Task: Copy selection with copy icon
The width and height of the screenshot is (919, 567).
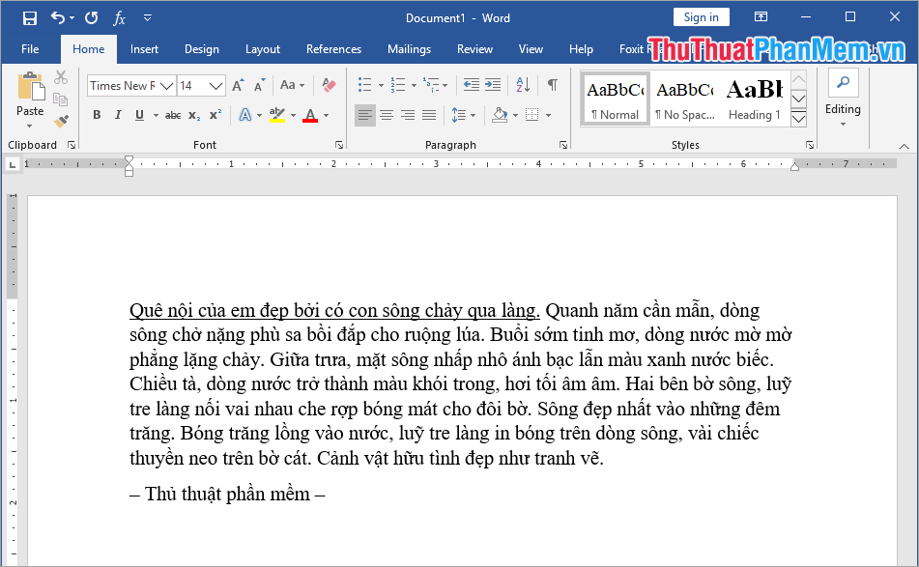Action: [60, 99]
